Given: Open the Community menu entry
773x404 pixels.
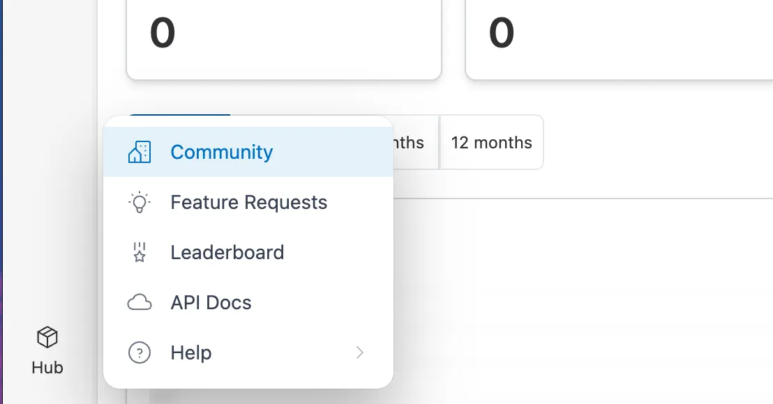Looking at the screenshot, I should (x=221, y=152).
